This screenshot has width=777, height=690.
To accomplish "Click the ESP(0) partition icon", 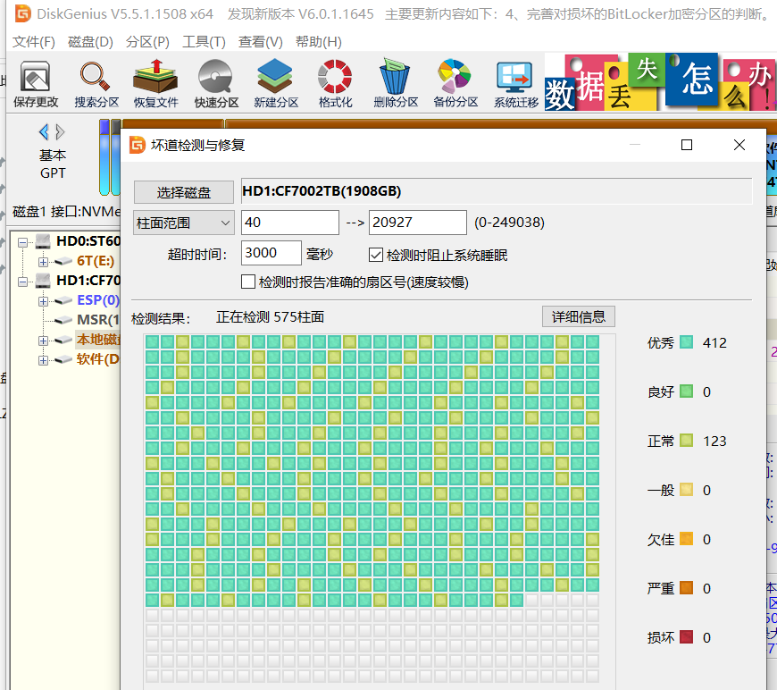I will tap(63, 300).
